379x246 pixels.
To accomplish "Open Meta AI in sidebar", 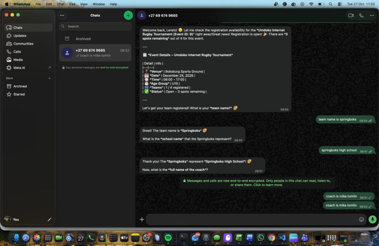I will click(x=29, y=68).
